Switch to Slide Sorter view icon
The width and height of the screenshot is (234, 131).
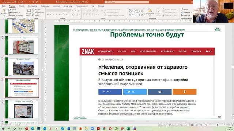coord(197,125)
